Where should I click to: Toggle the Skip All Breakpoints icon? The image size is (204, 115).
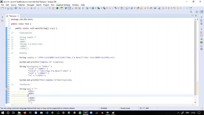pyautogui.click(x=20, y=8)
